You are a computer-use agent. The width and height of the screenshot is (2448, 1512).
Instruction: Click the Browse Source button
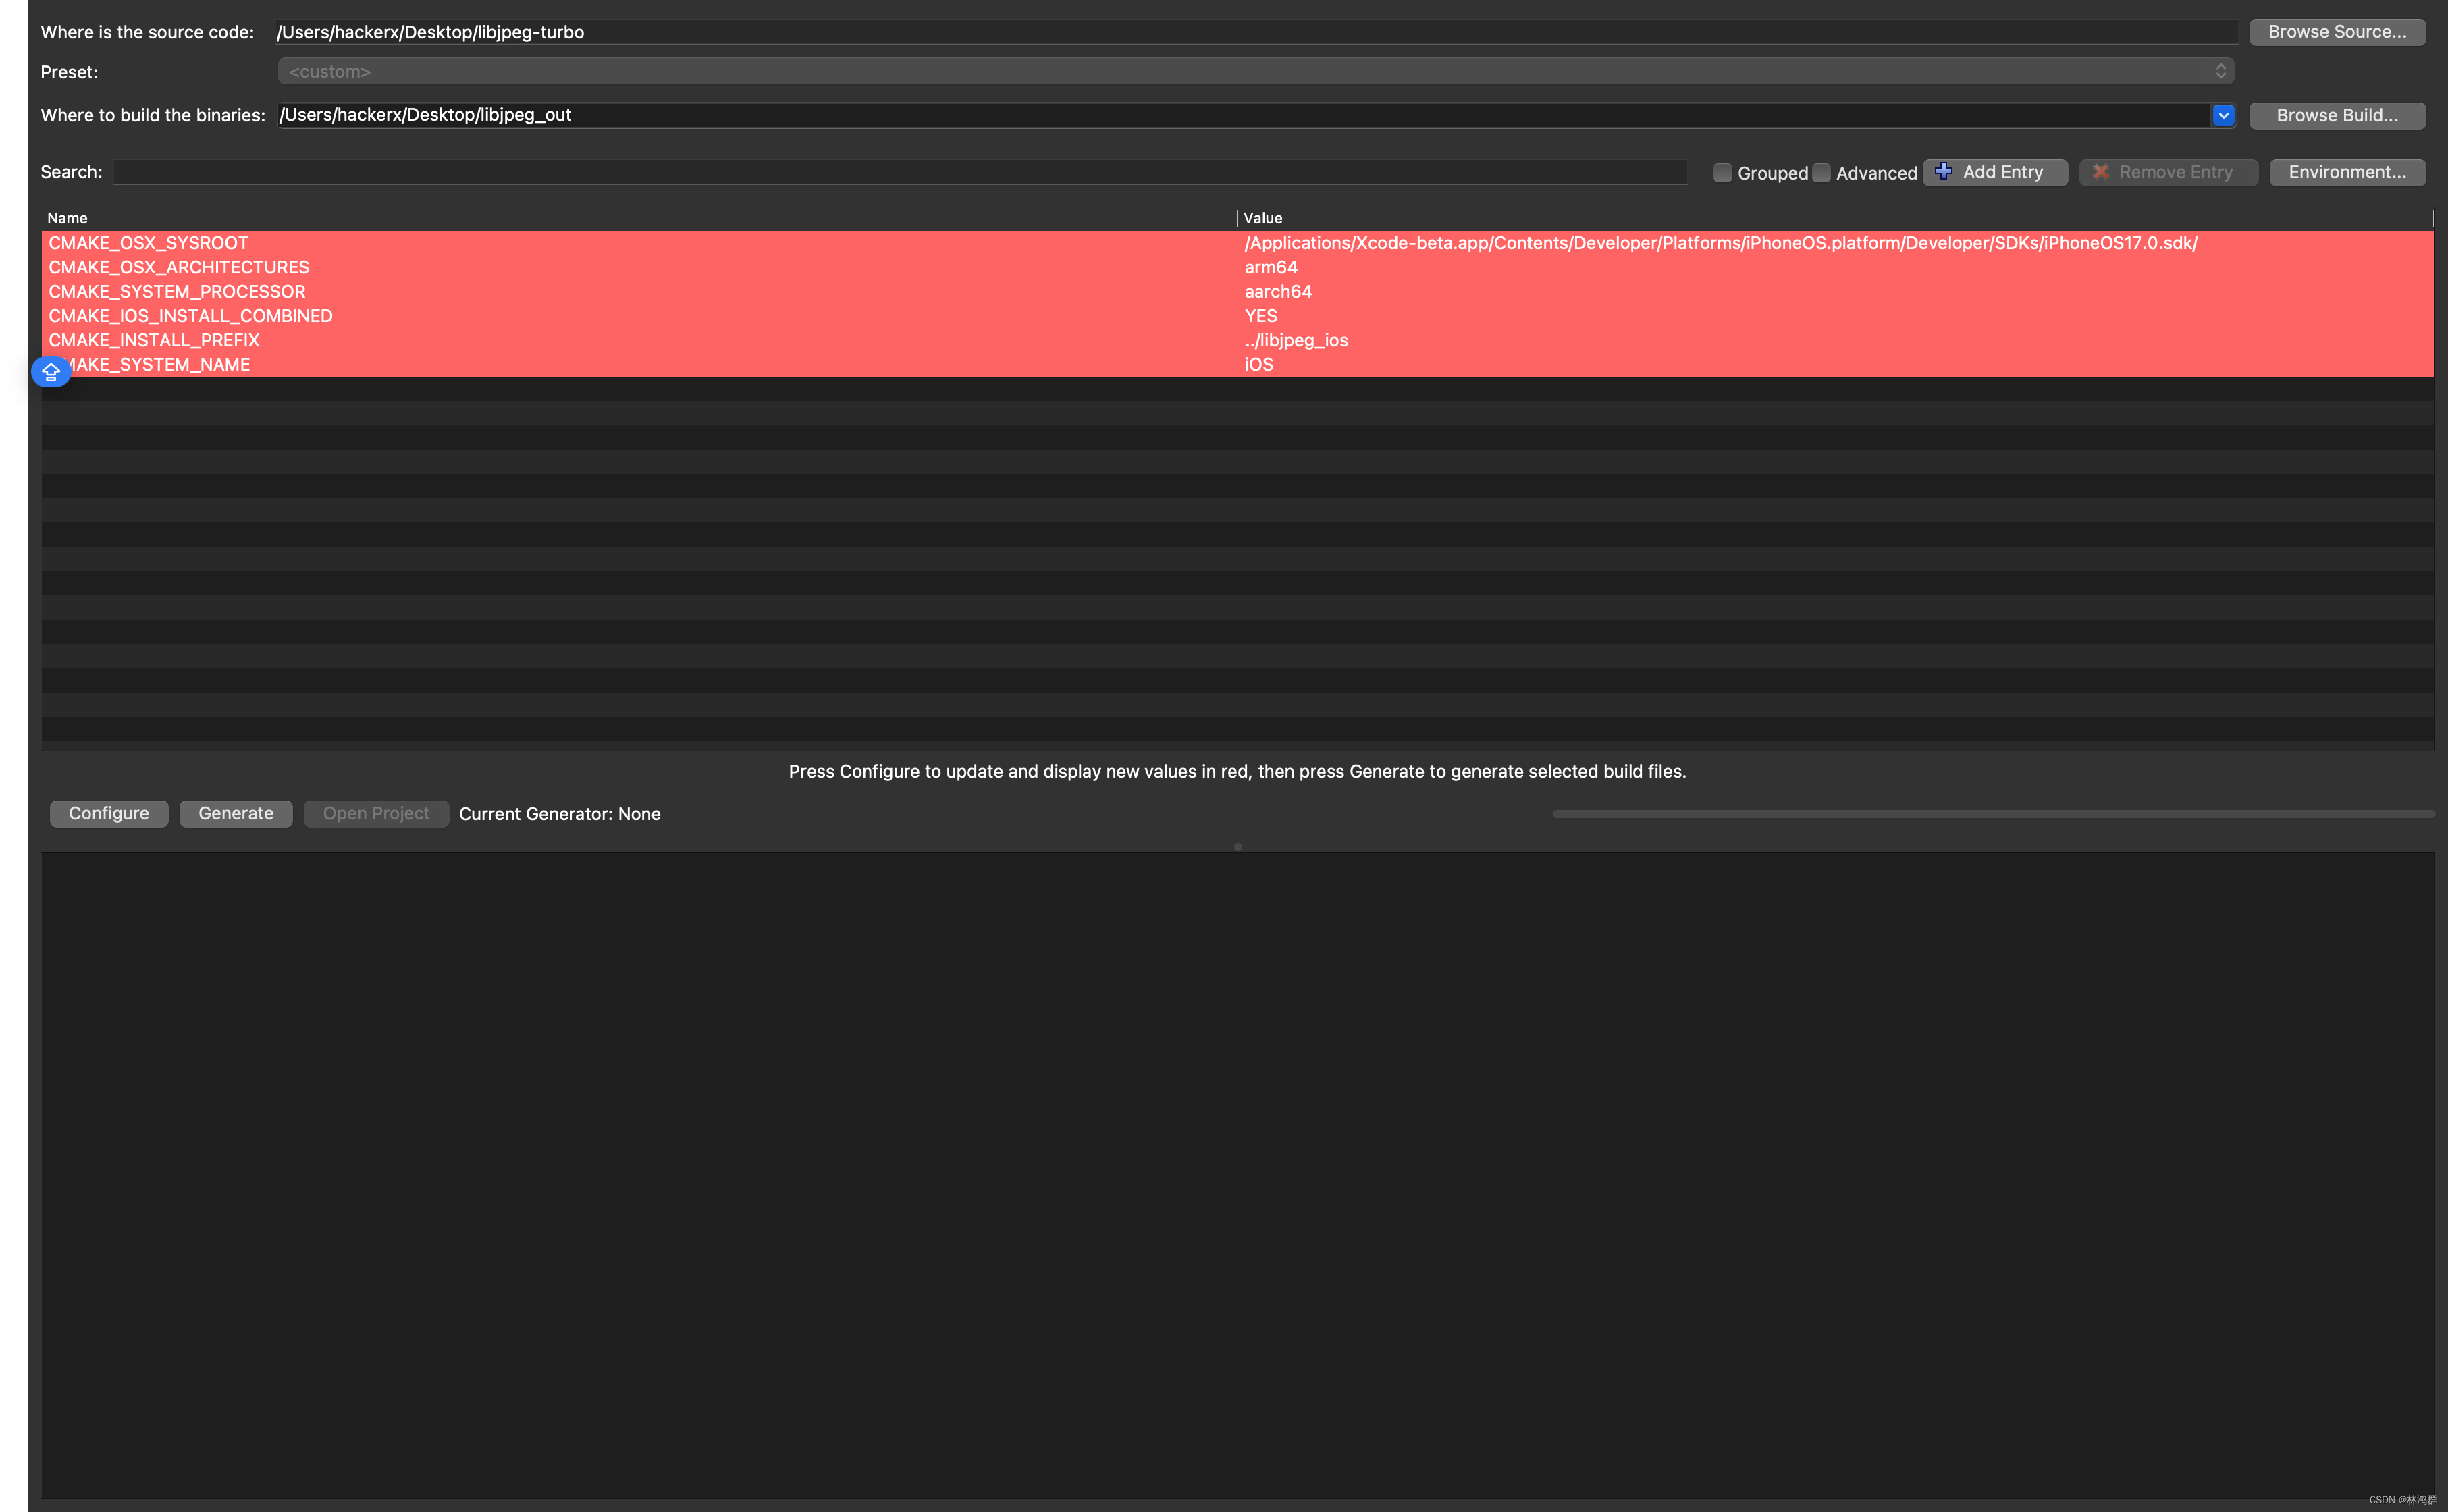[x=2336, y=32]
